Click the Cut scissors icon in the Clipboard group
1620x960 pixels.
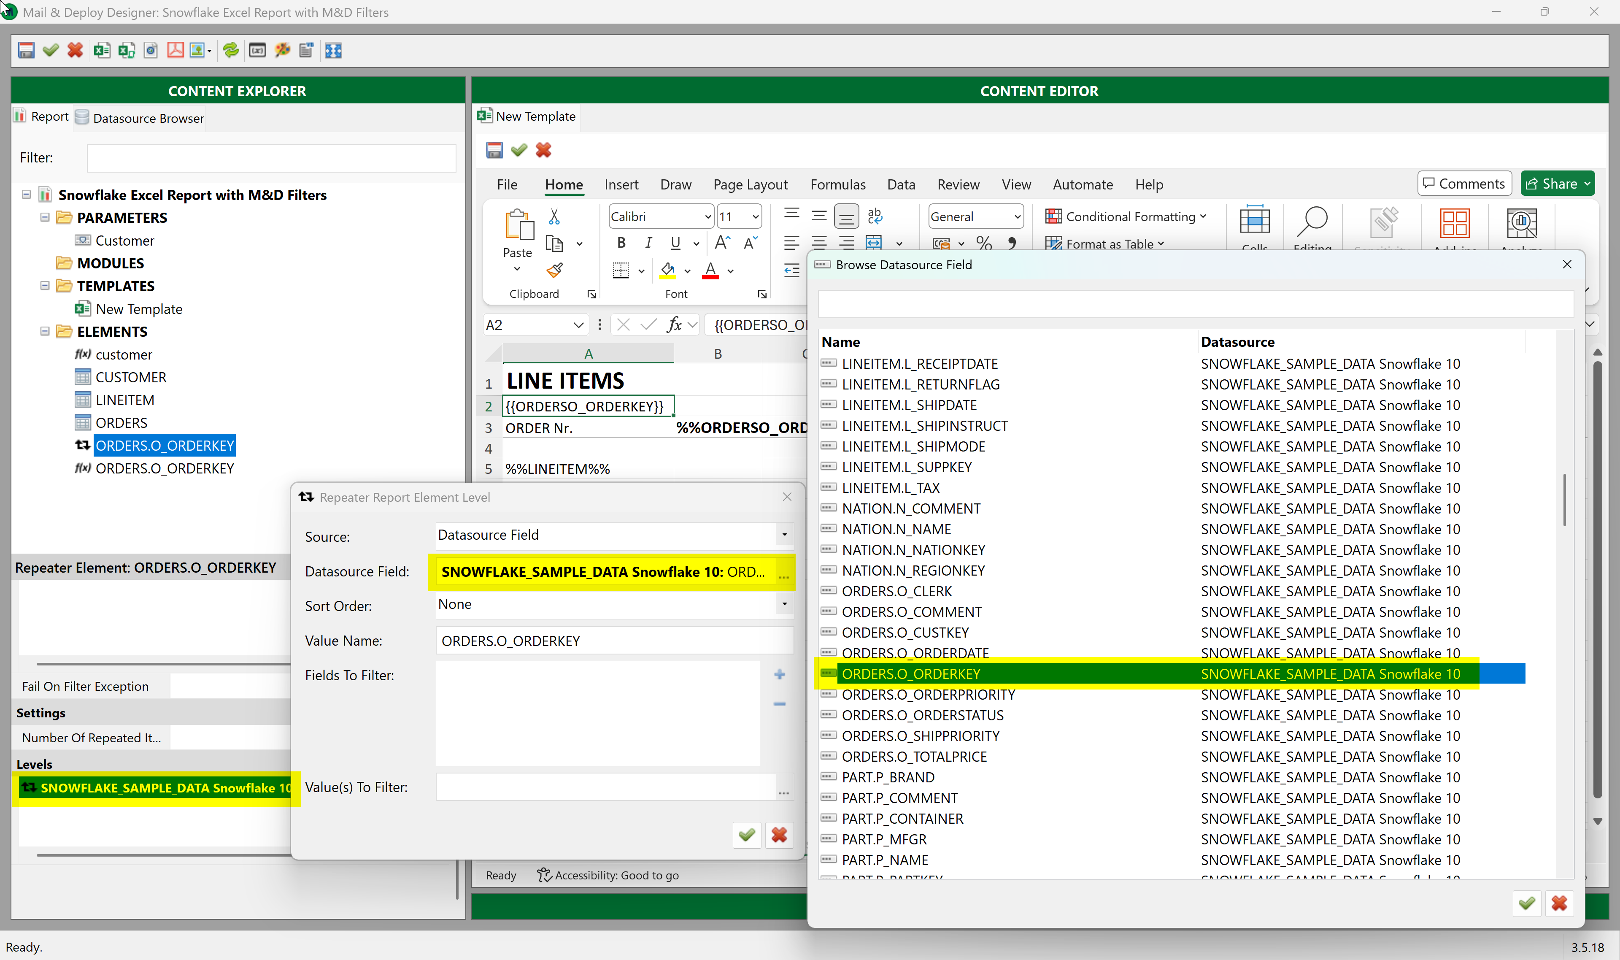pos(554,216)
